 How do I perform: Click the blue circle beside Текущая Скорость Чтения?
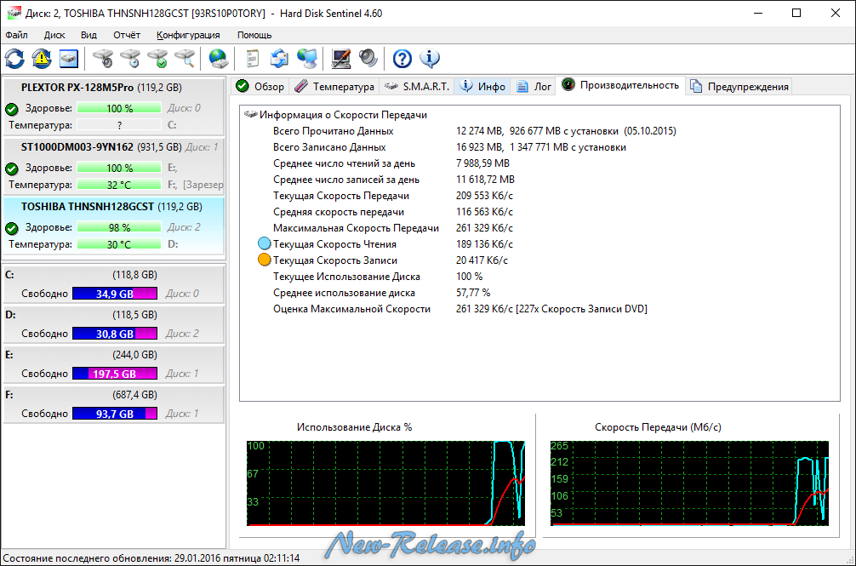tap(265, 243)
